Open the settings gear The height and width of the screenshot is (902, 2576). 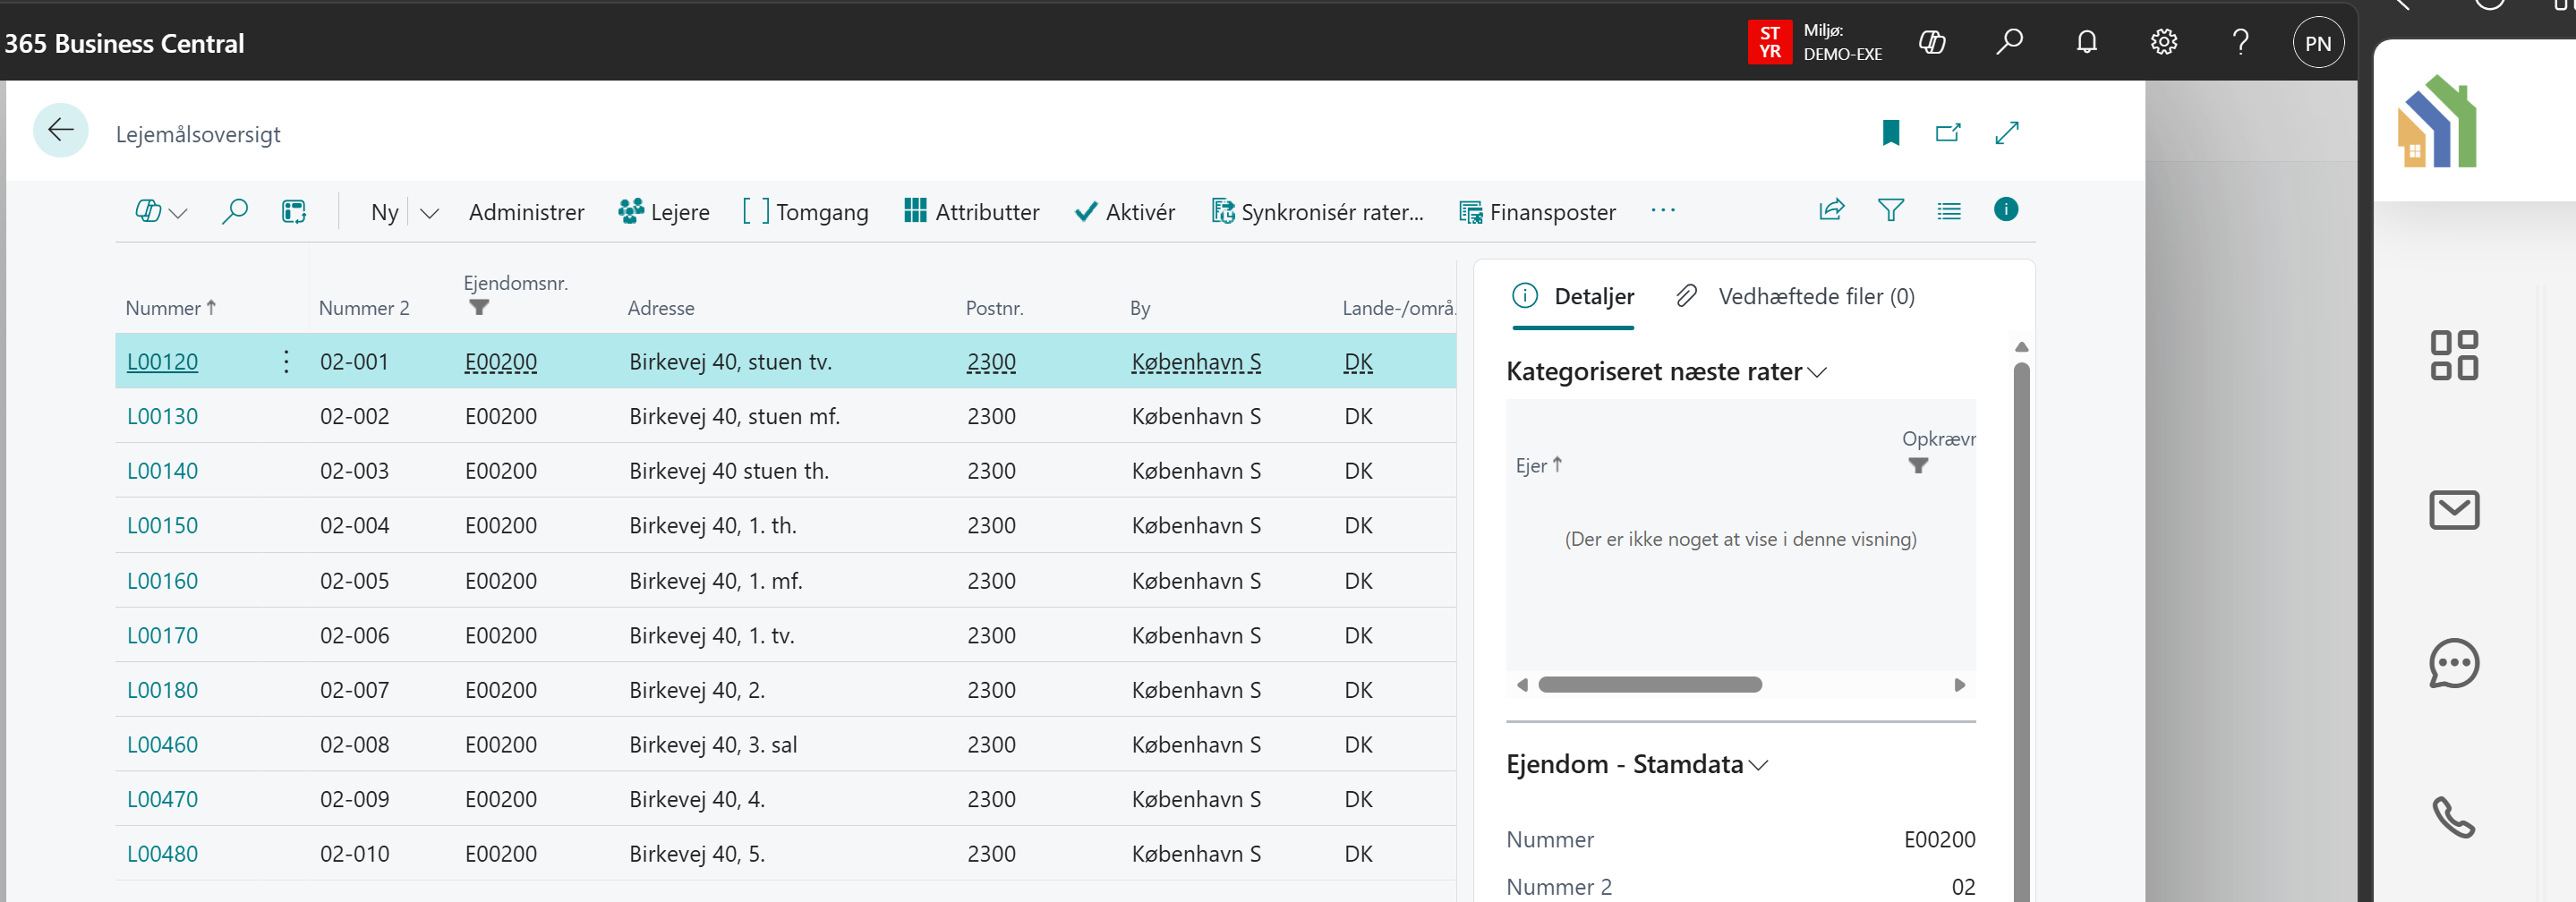pyautogui.click(x=2163, y=42)
